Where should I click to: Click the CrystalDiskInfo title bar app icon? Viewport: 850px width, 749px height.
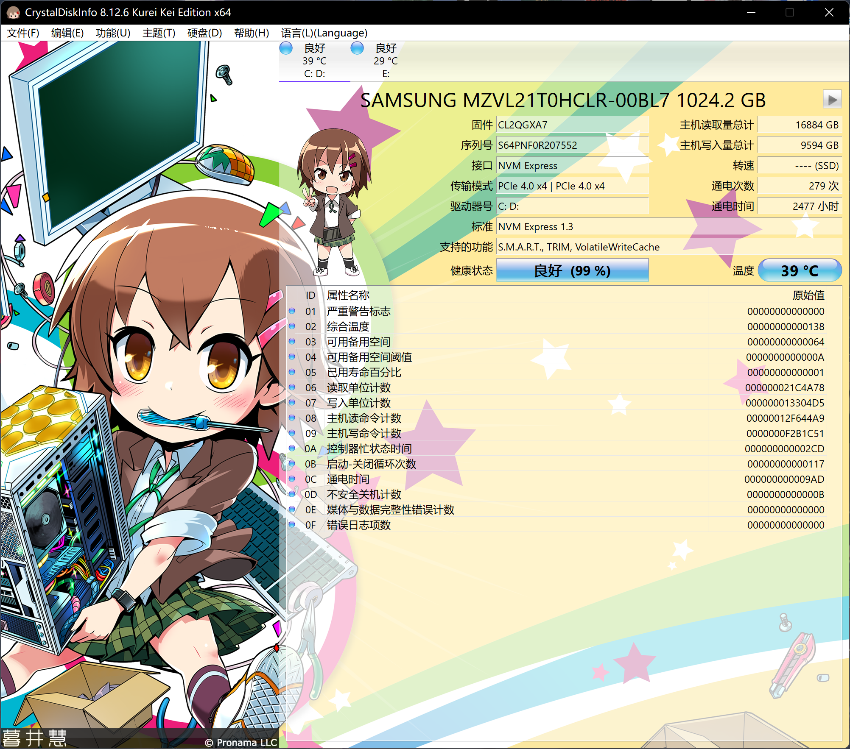point(13,12)
